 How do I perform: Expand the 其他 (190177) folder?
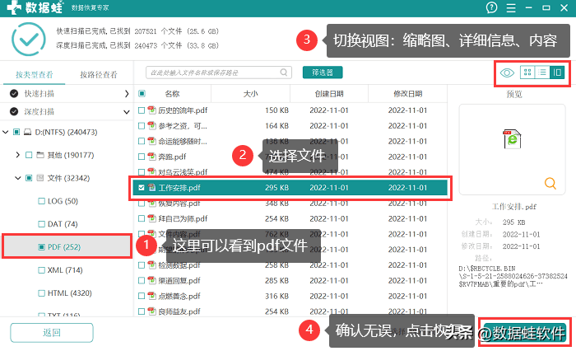point(18,155)
